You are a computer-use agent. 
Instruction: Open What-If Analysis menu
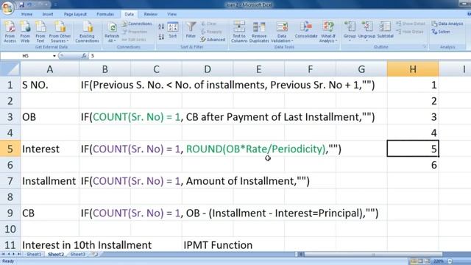coord(328,32)
